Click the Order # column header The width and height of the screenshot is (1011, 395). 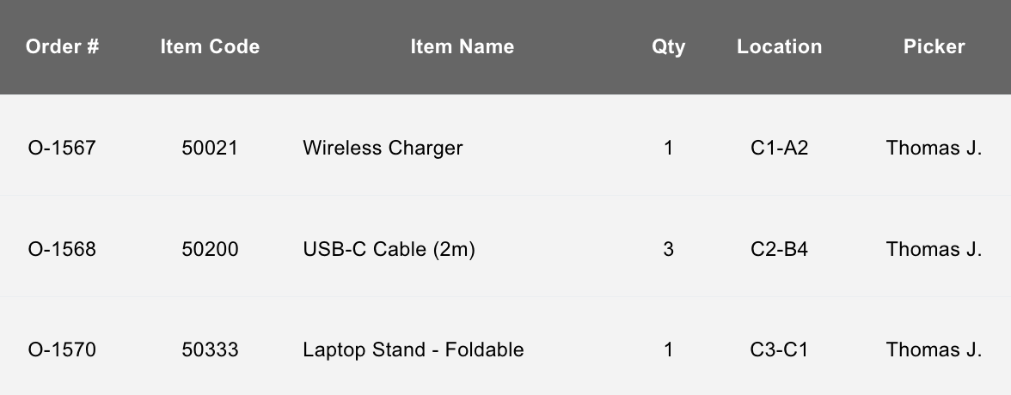(62, 46)
